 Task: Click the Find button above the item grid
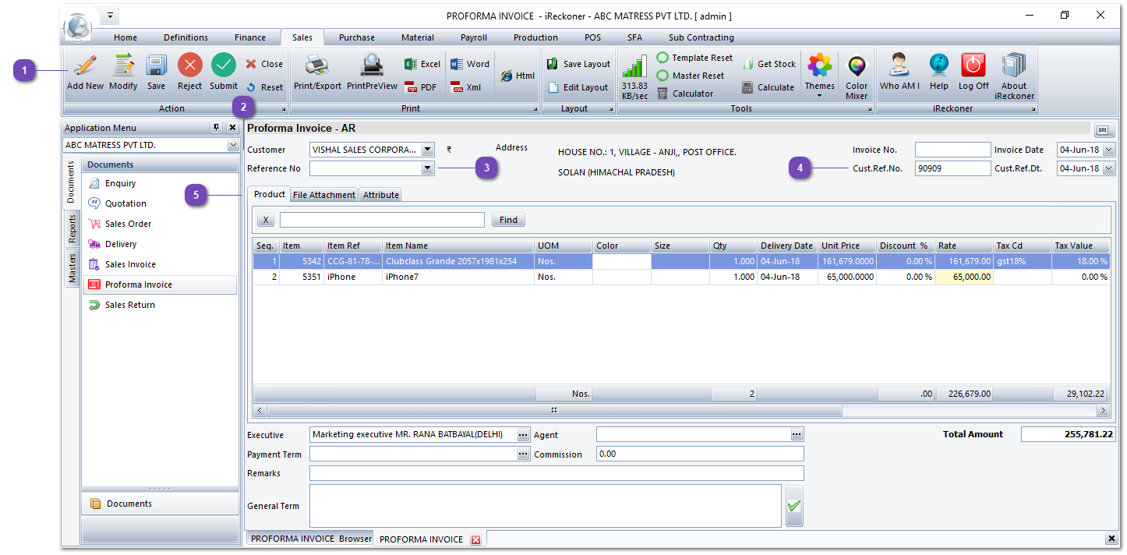pyautogui.click(x=507, y=219)
